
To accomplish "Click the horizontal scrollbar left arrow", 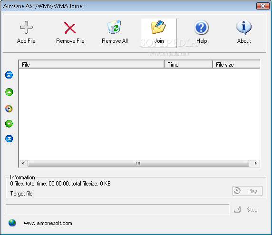I will click(23, 163).
